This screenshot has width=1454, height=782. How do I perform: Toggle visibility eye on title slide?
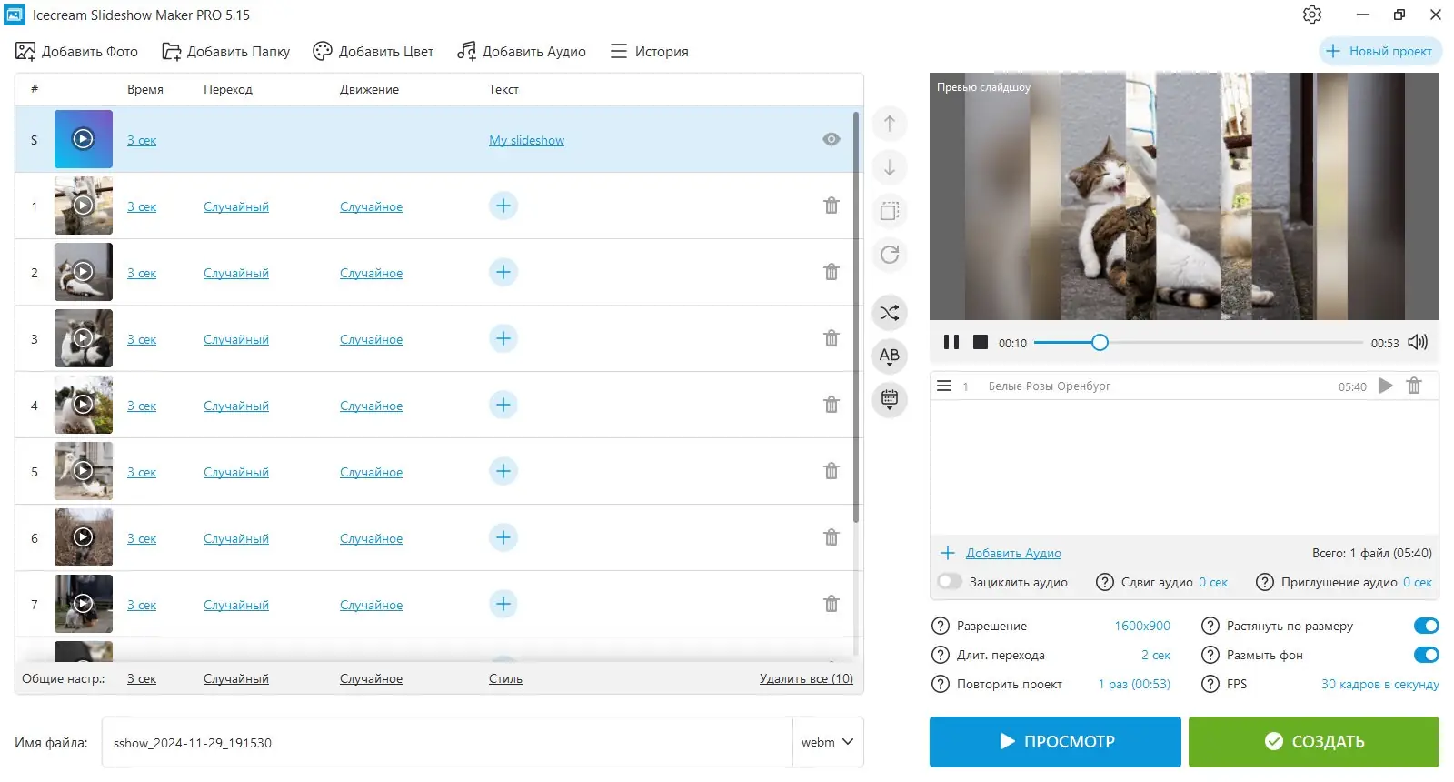point(831,139)
